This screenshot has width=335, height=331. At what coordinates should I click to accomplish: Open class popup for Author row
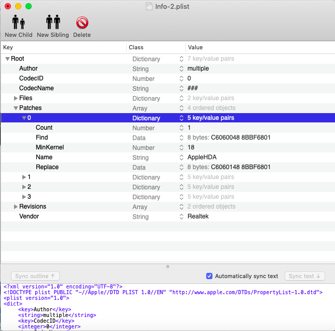[x=181, y=68]
